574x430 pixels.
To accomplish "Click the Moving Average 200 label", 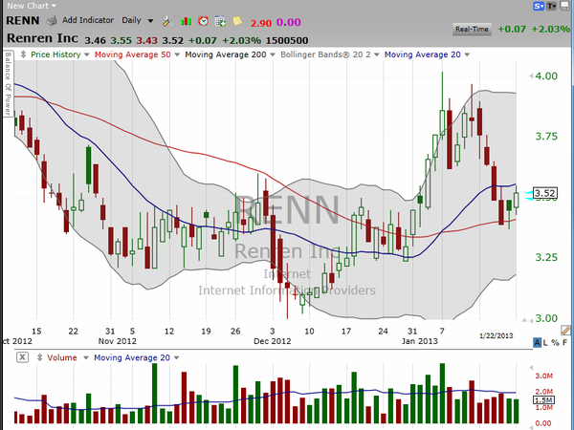I will 226,54.
